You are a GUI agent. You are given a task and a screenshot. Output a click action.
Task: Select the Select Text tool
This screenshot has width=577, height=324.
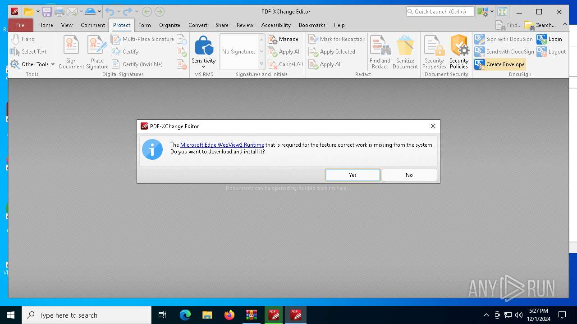point(29,52)
